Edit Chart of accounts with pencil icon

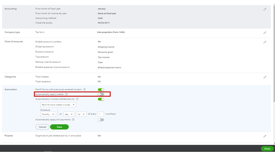point(265,42)
